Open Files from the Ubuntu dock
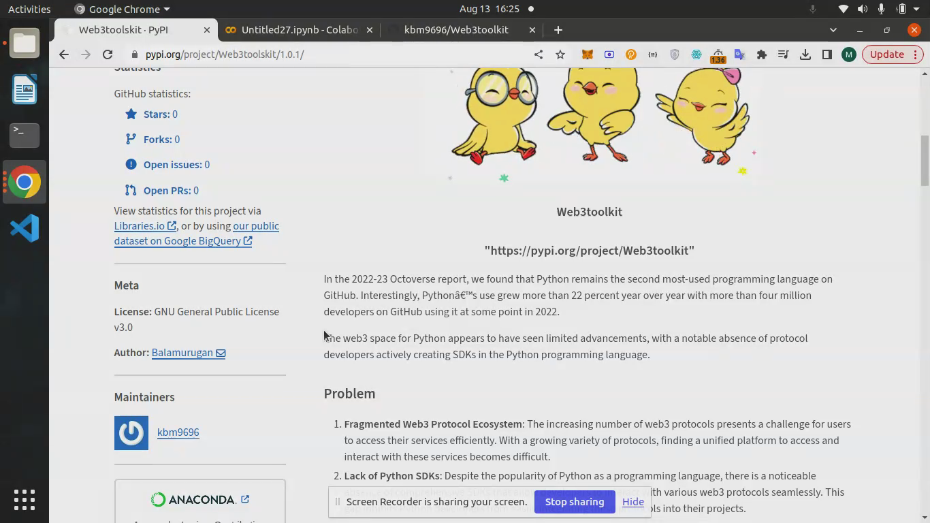This screenshot has width=930, height=523. pyautogui.click(x=25, y=43)
